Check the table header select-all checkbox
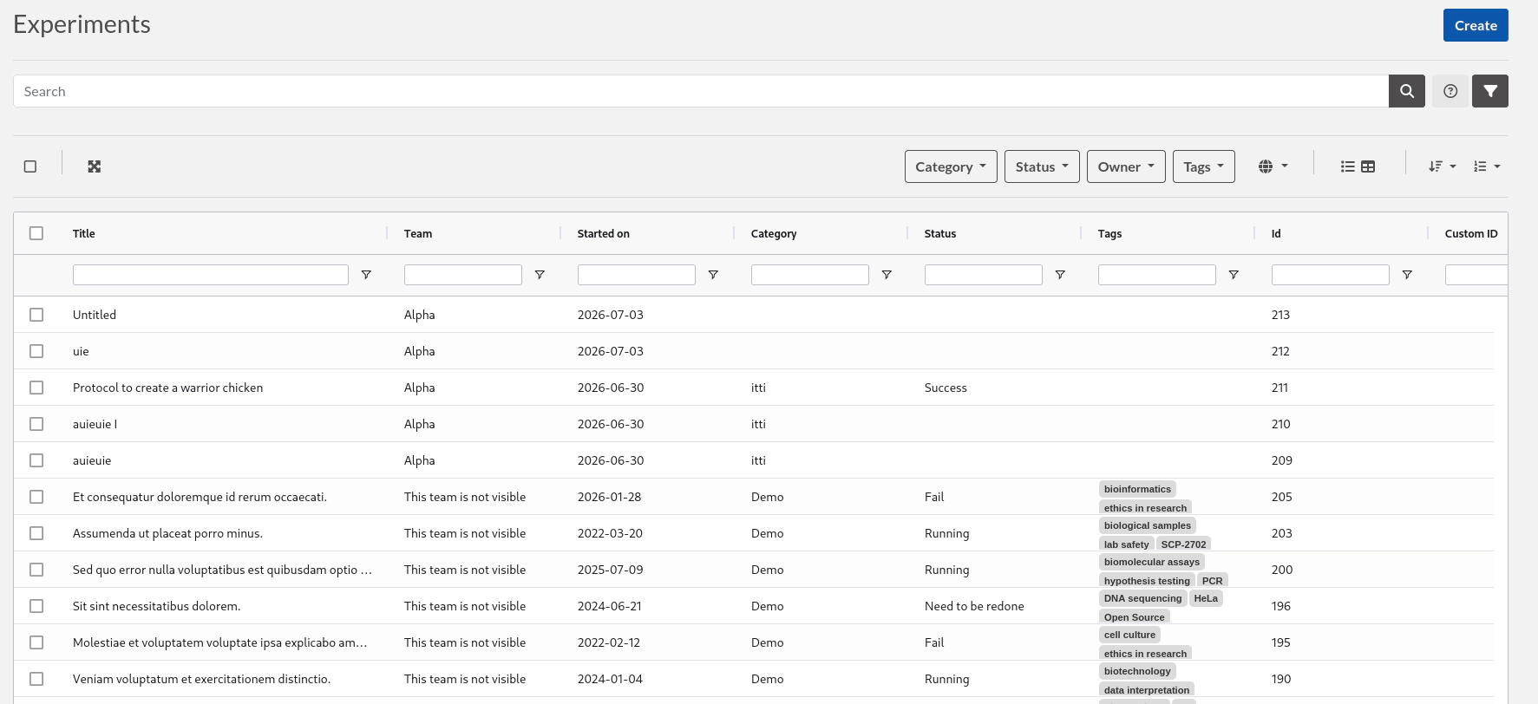This screenshot has width=1538, height=704. (36, 233)
